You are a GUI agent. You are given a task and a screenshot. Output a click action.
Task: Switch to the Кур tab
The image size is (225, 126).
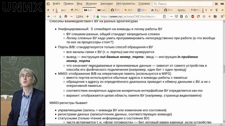click(x=156, y=10)
